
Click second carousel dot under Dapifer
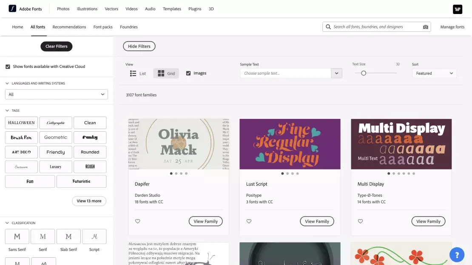(x=176, y=174)
